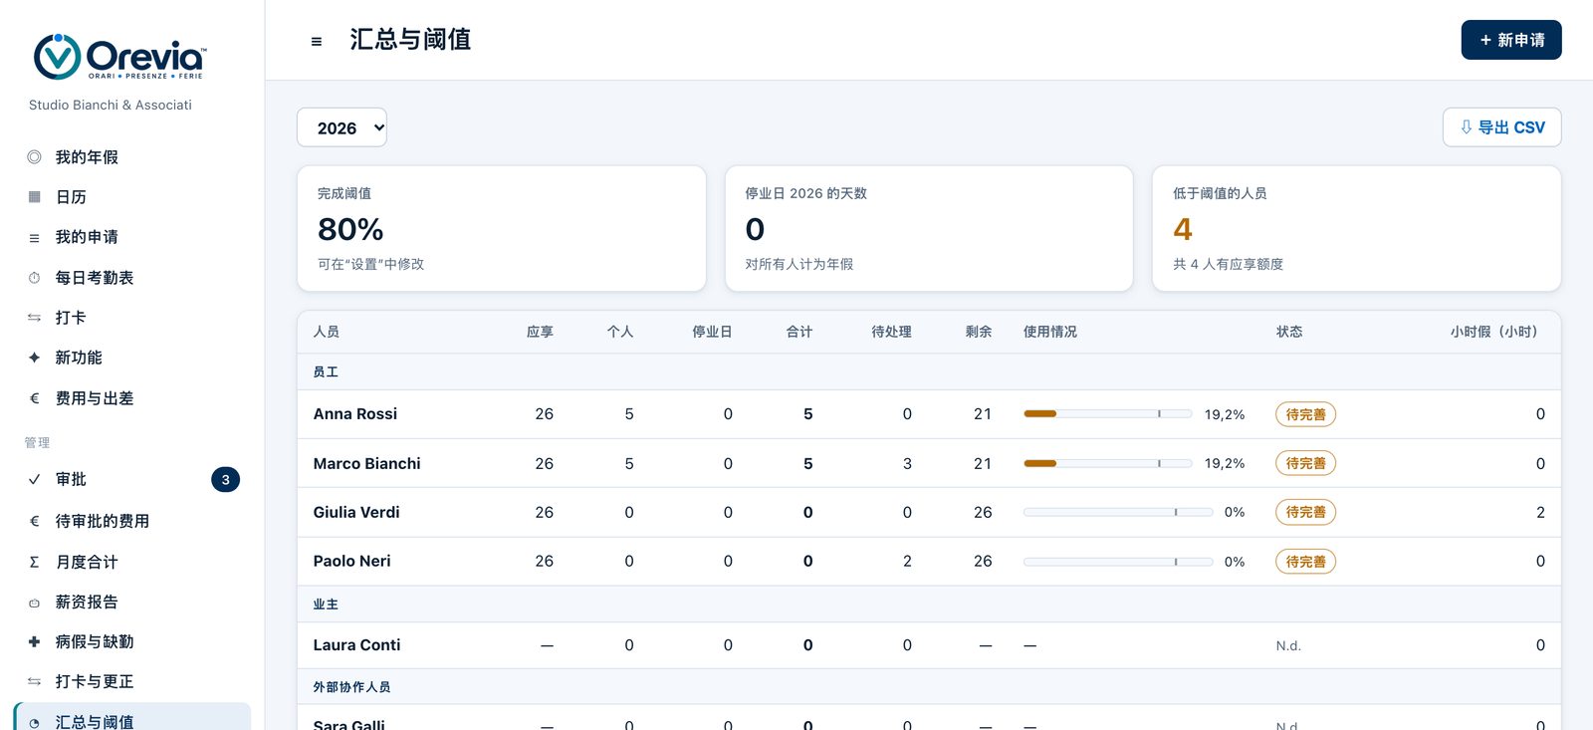Screen dimensions: 1593x730
Task: Export data with 导出 CSV button
Action: (1501, 127)
